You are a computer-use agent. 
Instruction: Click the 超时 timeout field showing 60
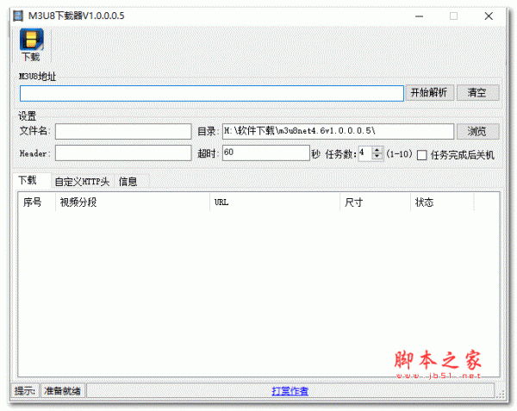(265, 153)
